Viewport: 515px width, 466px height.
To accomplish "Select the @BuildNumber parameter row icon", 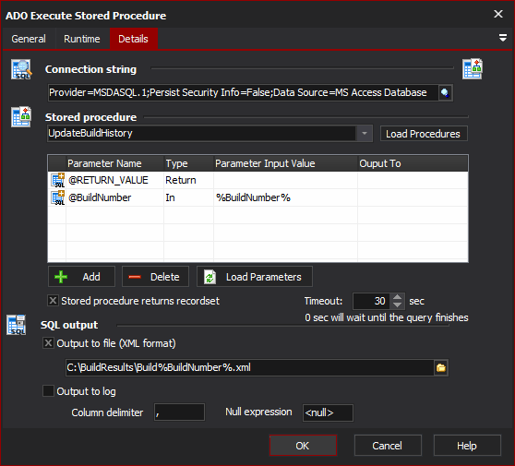I will (58, 197).
